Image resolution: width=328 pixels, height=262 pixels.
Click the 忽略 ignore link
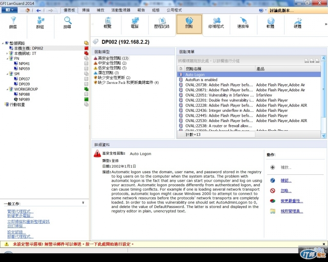click(x=286, y=190)
